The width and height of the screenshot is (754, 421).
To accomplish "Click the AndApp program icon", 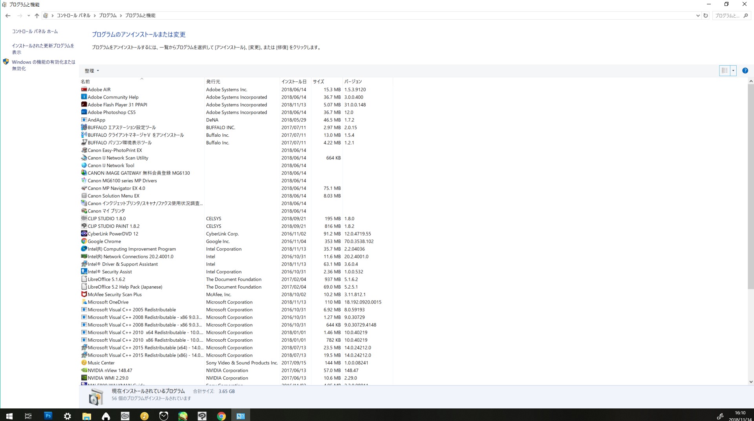I will (84, 120).
